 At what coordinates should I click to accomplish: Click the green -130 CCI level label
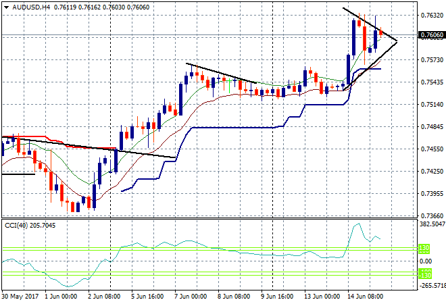[x=425, y=274]
